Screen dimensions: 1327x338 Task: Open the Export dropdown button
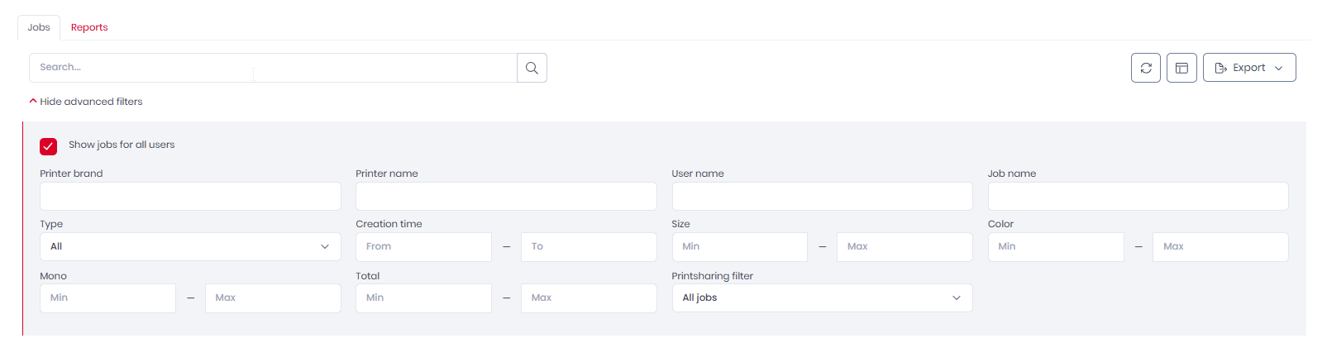(x=1248, y=68)
